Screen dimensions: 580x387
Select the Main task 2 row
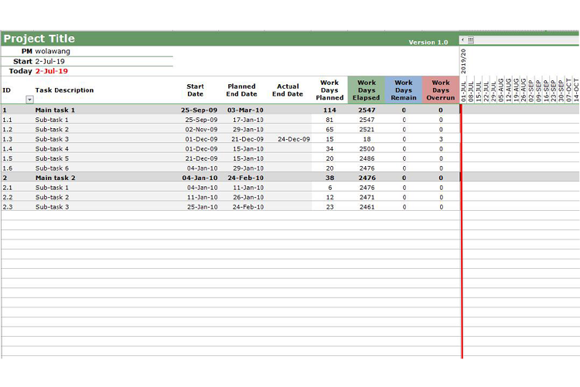click(x=55, y=178)
